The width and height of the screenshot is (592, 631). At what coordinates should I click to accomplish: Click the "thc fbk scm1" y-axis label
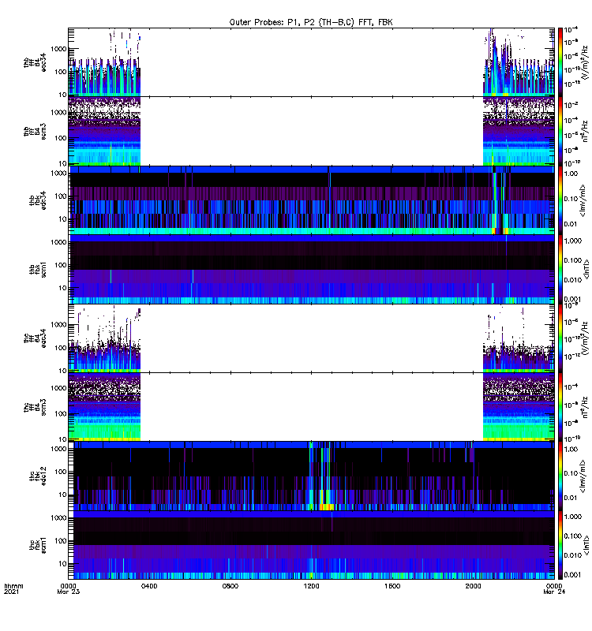(x=38, y=545)
